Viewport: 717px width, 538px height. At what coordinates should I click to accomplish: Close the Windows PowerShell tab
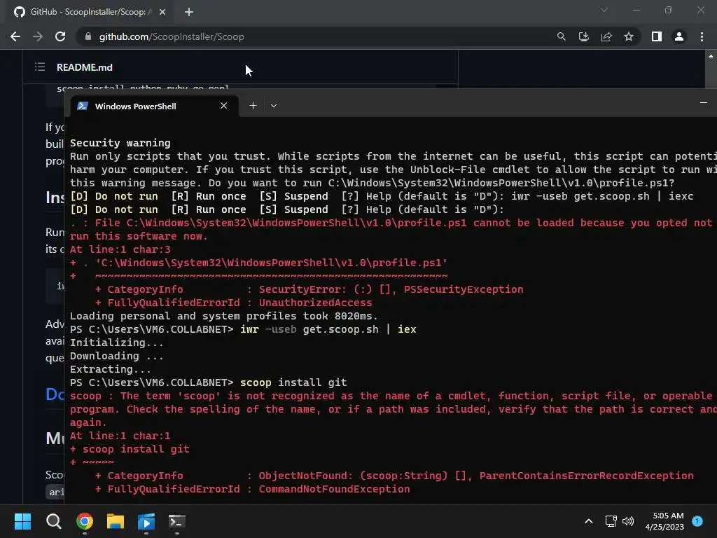click(223, 106)
